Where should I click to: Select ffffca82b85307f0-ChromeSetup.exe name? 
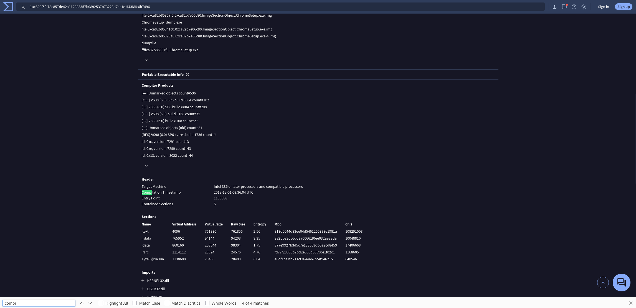(x=170, y=50)
